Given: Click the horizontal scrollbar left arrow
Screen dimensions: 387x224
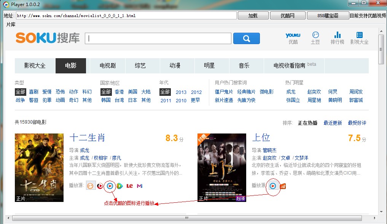Looking at the screenshot, I should point(8,218).
